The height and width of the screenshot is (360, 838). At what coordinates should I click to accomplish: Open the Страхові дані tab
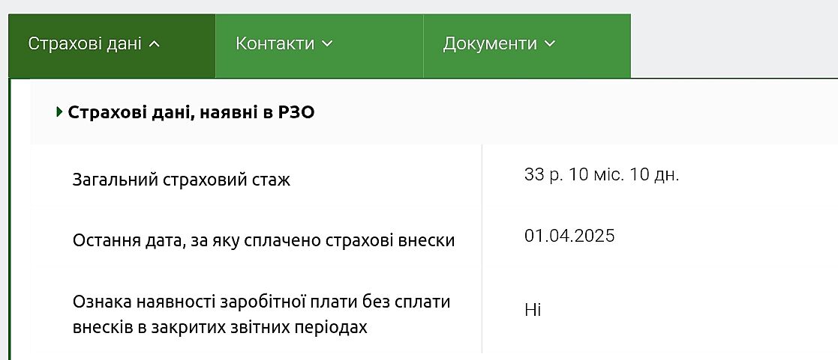tap(85, 44)
